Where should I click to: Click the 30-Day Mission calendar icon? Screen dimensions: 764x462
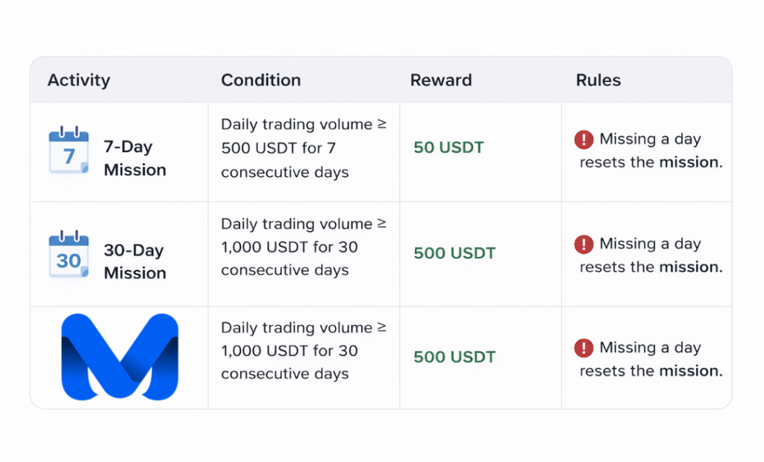[69, 256]
